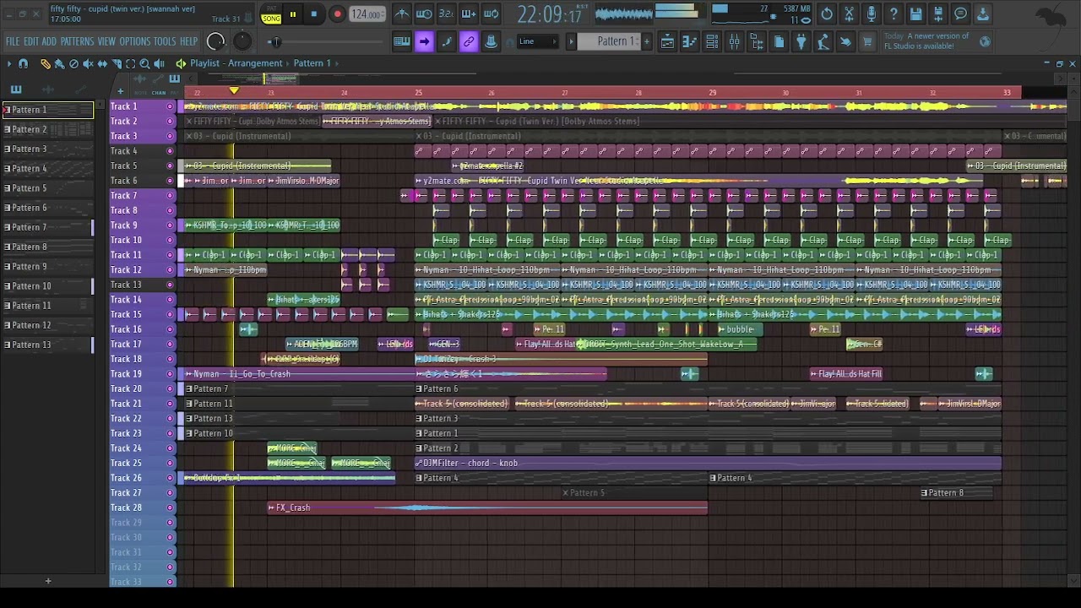Click the download content icon
The image size is (1081, 608).
point(983,14)
